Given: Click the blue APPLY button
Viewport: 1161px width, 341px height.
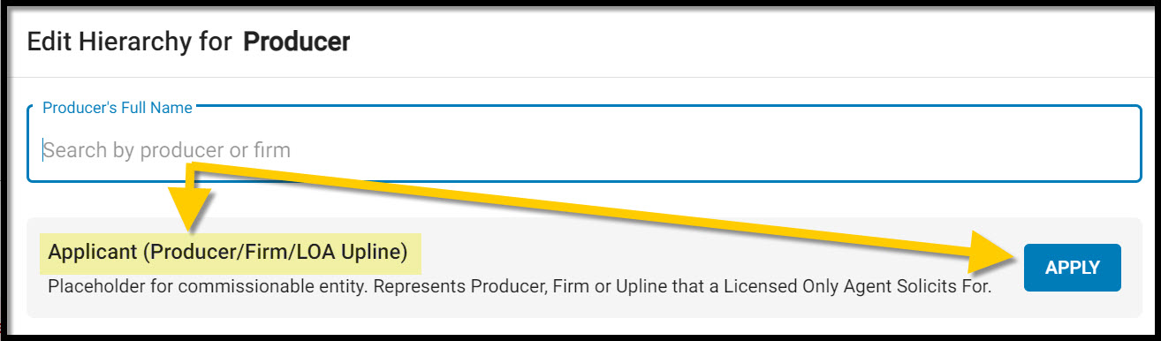Looking at the screenshot, I should pos(1072,268).
